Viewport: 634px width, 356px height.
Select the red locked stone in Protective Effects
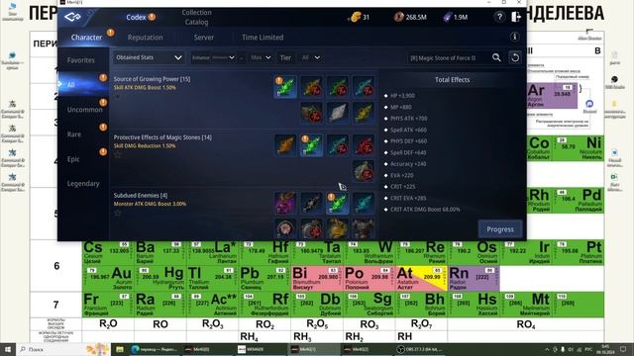tap(364, 145)
